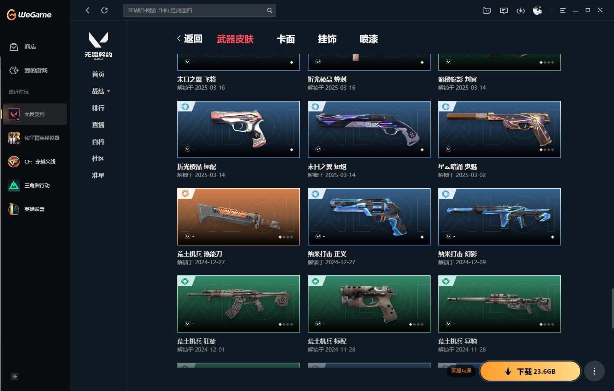
Task: Click the 下载 23.6GB download button
Action: 530,371
